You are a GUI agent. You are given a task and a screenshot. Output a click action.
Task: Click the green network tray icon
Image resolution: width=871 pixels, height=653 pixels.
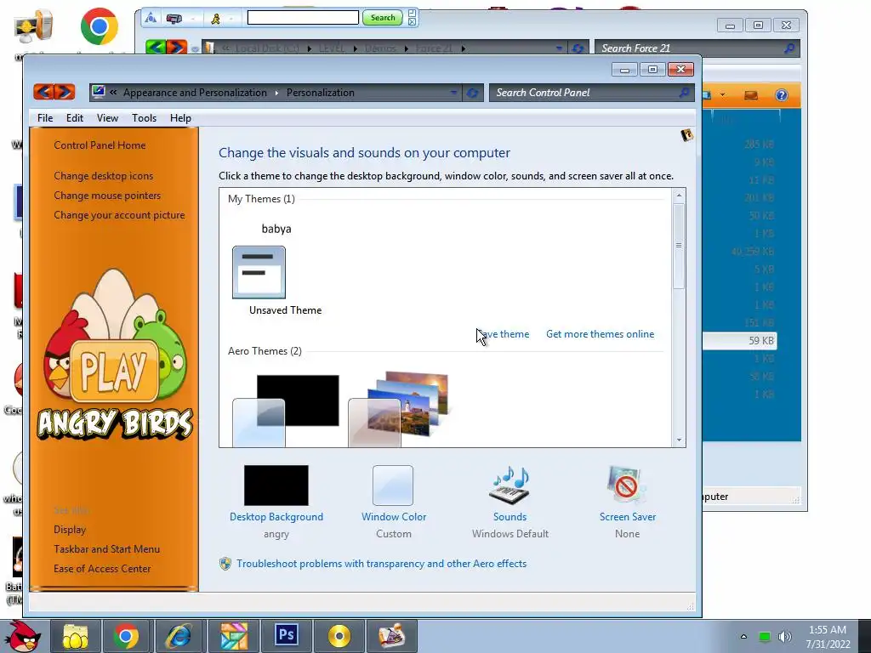point(765,637)
